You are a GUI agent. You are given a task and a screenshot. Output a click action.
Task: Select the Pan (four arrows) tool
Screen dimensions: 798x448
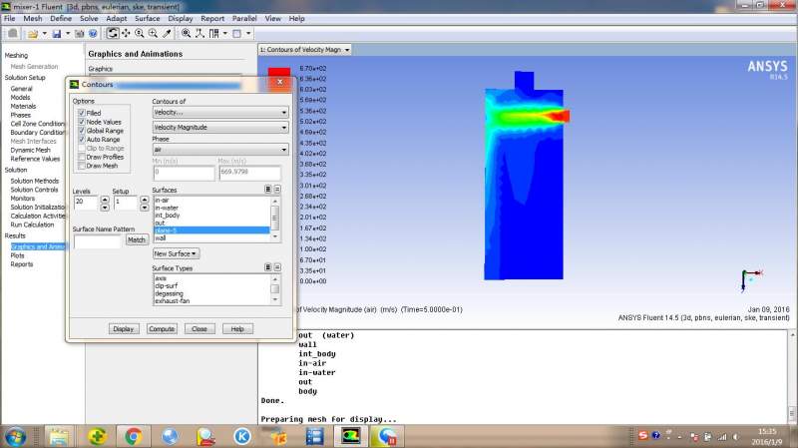[126, 34]
